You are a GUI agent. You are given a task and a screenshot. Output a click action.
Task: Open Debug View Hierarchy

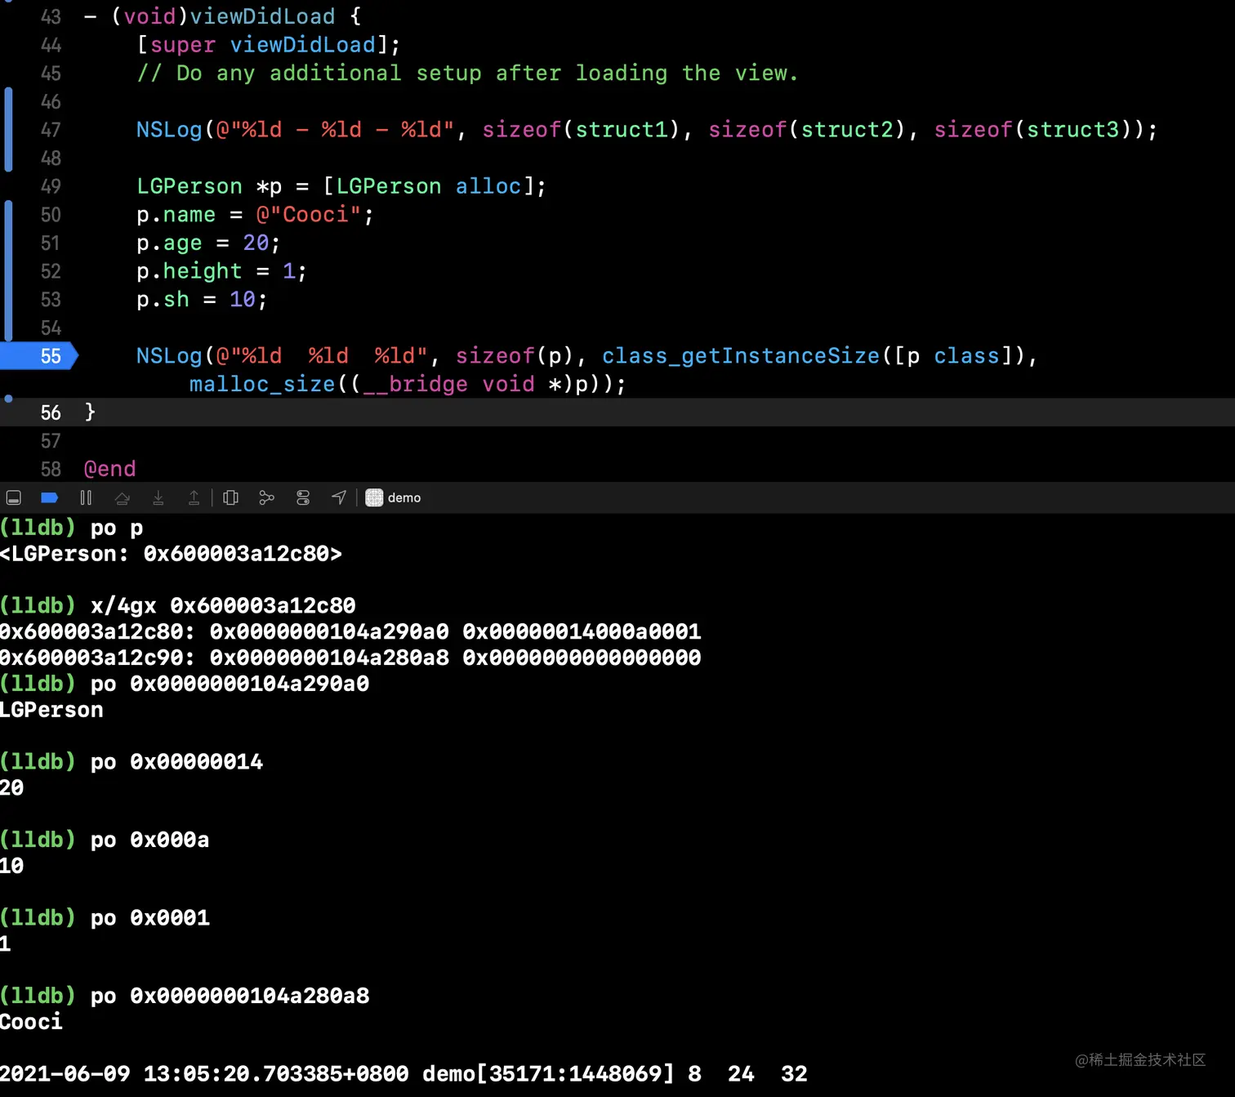[231, 497]
